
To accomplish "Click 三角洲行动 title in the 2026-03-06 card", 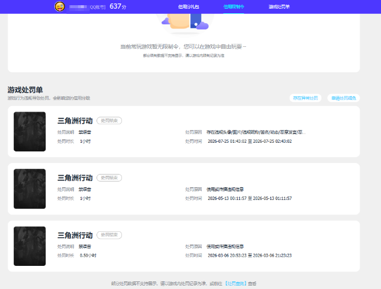I will point(75,235).
